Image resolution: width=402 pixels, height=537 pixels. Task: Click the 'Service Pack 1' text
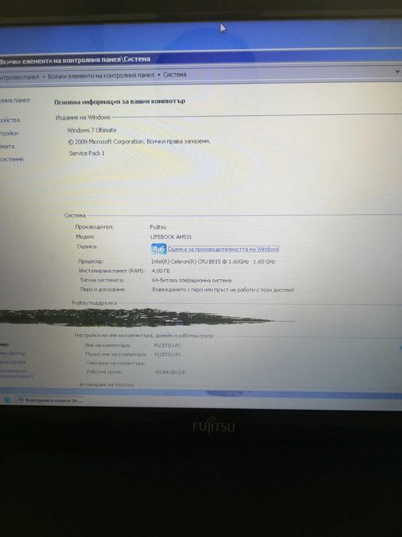point(87,153)
